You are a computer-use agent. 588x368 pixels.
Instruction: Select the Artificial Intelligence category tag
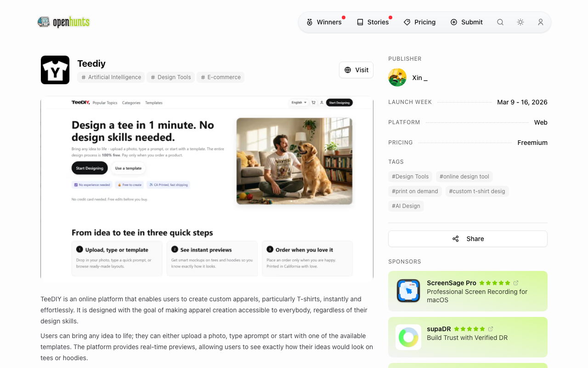click(111, 77)
